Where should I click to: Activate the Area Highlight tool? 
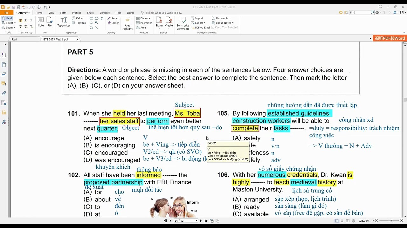(x=127, y=23)
